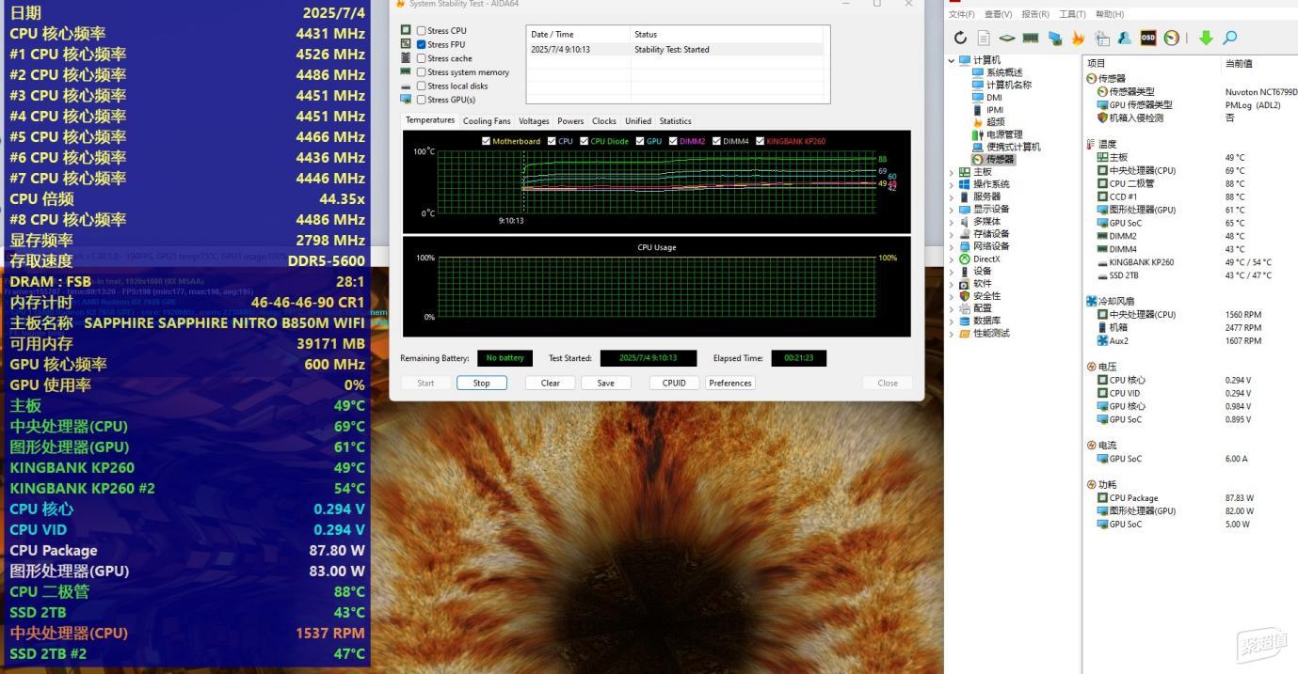Click the motherboard chip toolbar icon
The image size is (1298, 674).
pyautogui.click(x=1007, y=38)
